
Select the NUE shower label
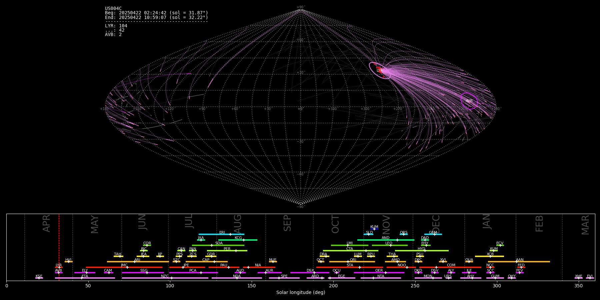coord(273,260)
